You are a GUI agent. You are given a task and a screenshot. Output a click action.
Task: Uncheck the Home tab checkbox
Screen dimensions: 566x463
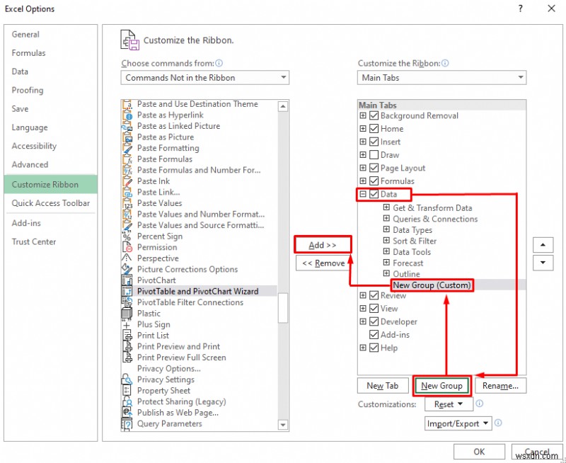pyautogui.click(x=374, y=129)
